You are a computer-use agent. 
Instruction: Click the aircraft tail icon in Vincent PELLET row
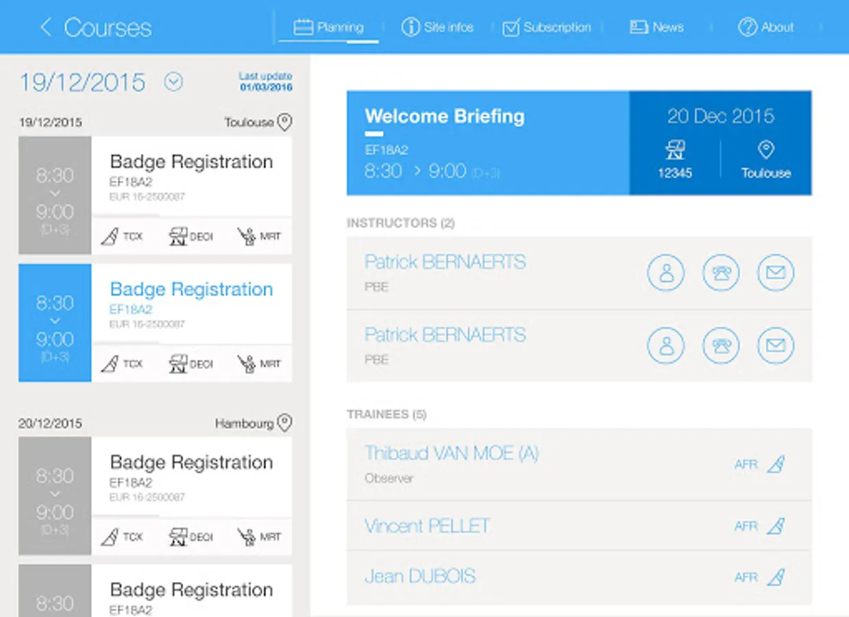click(x=775, y=527)
